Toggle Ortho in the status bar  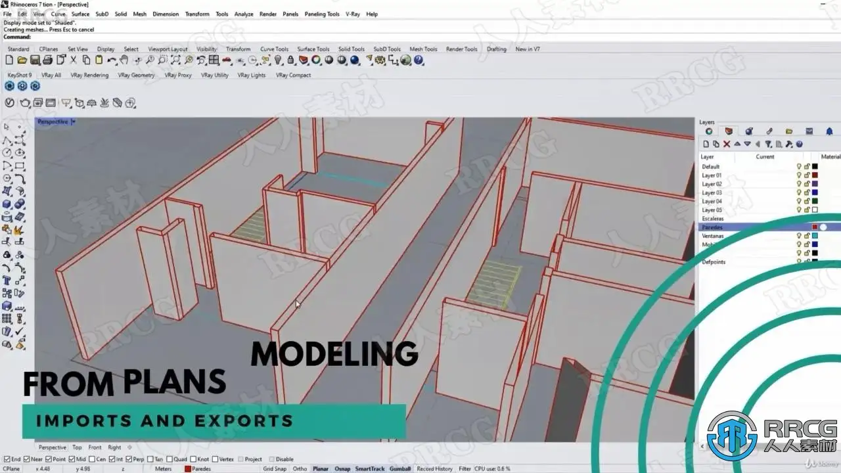pos(300,468)
